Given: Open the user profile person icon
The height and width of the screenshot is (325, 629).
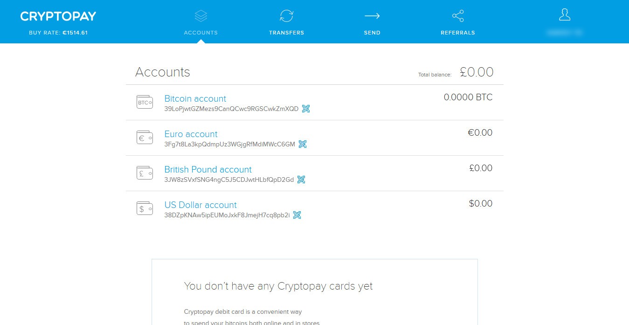Looking at the screenshot, I should pyautogui.click(x=564, y=15).
